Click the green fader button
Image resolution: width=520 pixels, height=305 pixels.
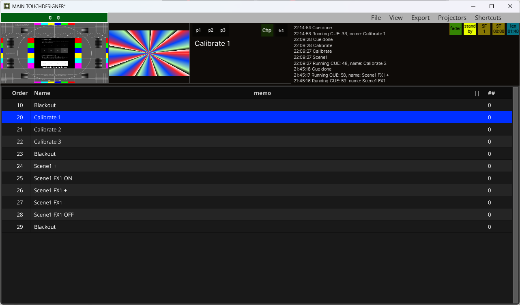pos(456,29)
